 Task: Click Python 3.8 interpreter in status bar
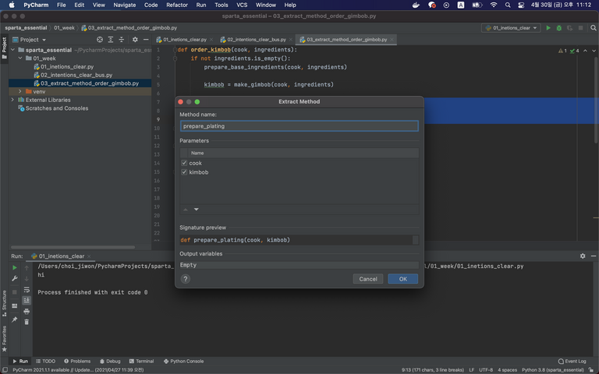pyautogui.click(x=553, y=370)
